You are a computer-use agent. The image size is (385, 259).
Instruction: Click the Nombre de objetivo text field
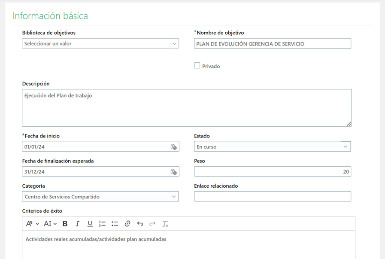point(272,43)
